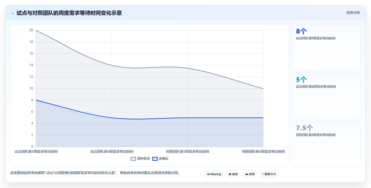Click blue line start point at value 8

coord(36,100)
